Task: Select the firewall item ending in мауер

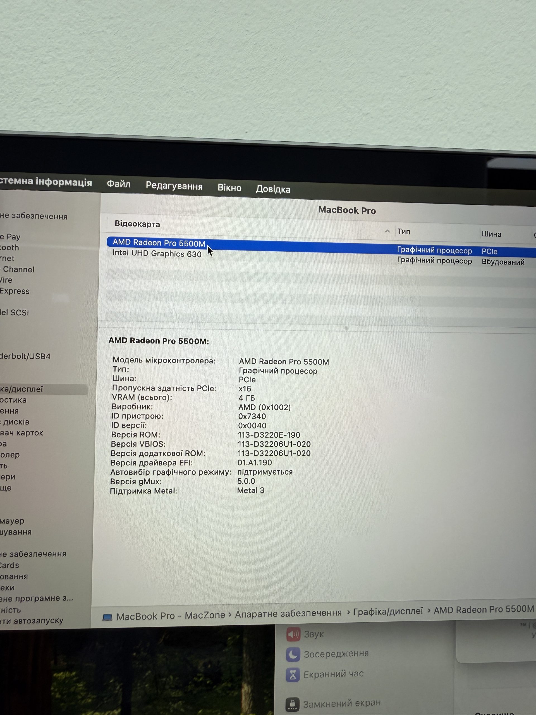Action: click(12, 521)
